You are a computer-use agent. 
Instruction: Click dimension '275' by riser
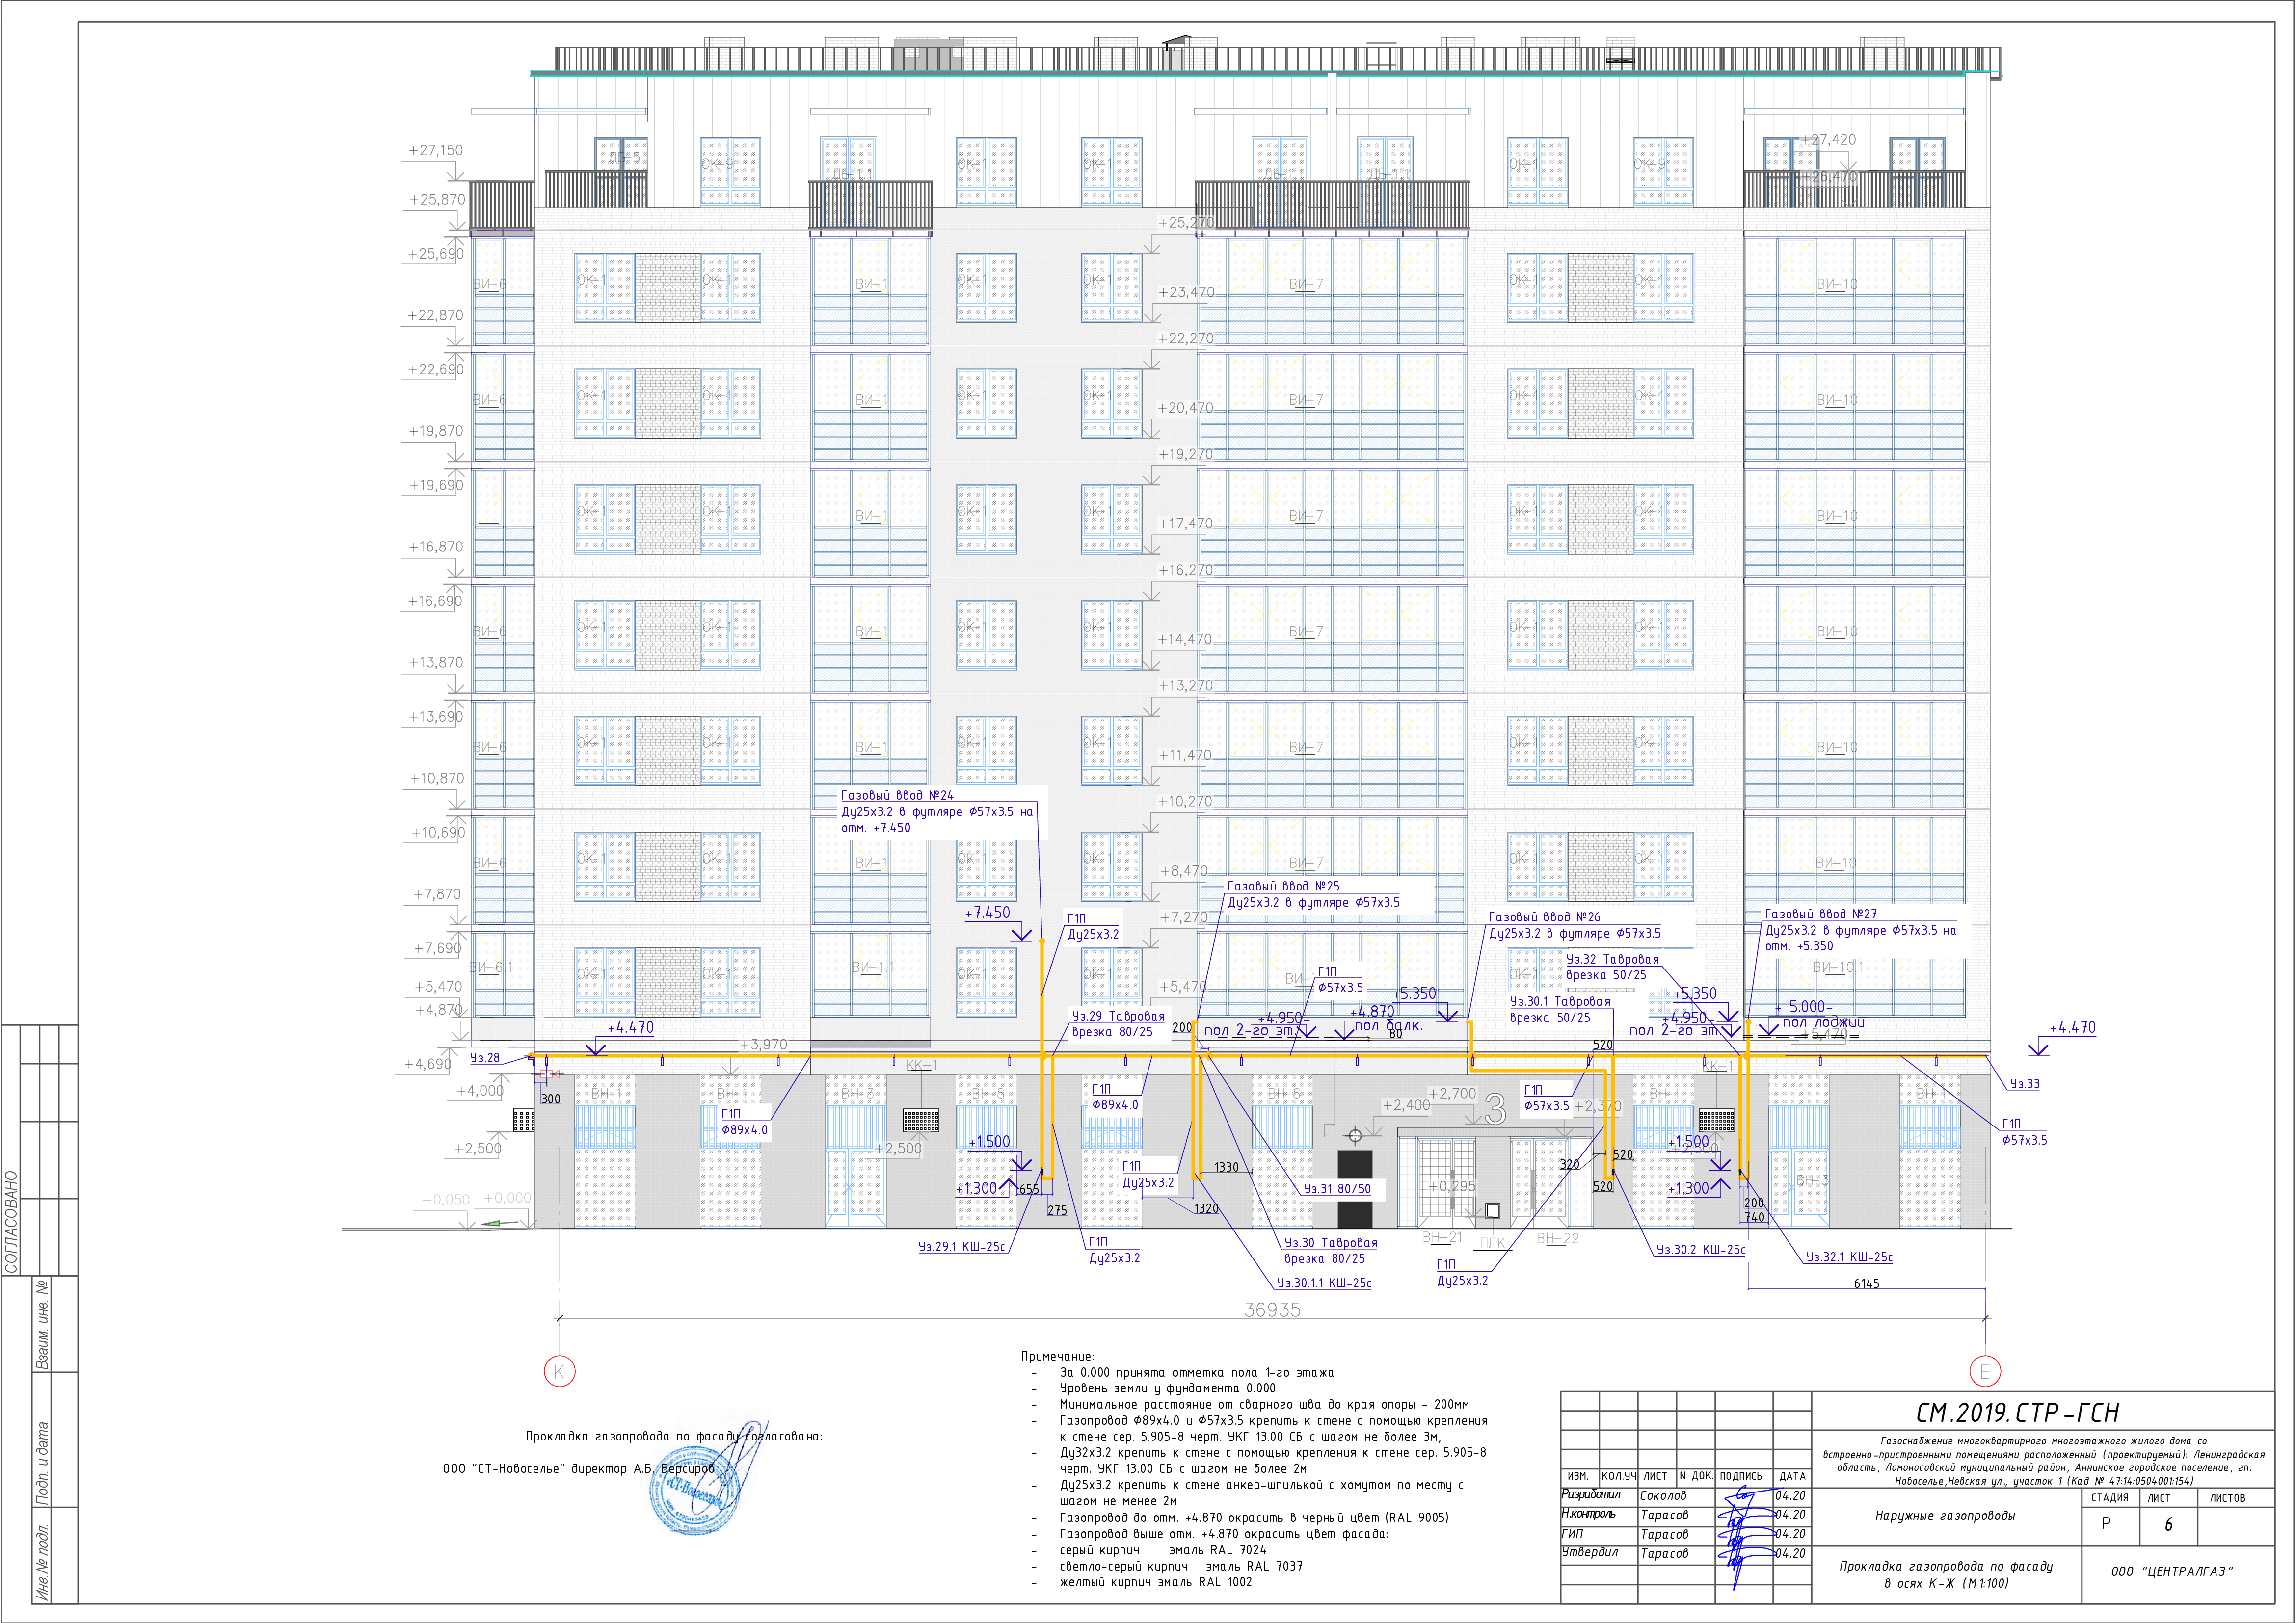[1057, 1210]
